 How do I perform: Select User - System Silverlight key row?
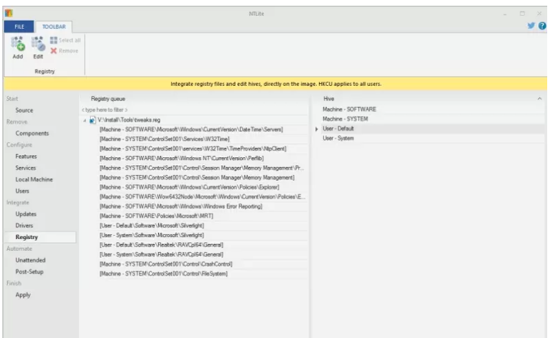pyautogui.click(x=152, y=236)
